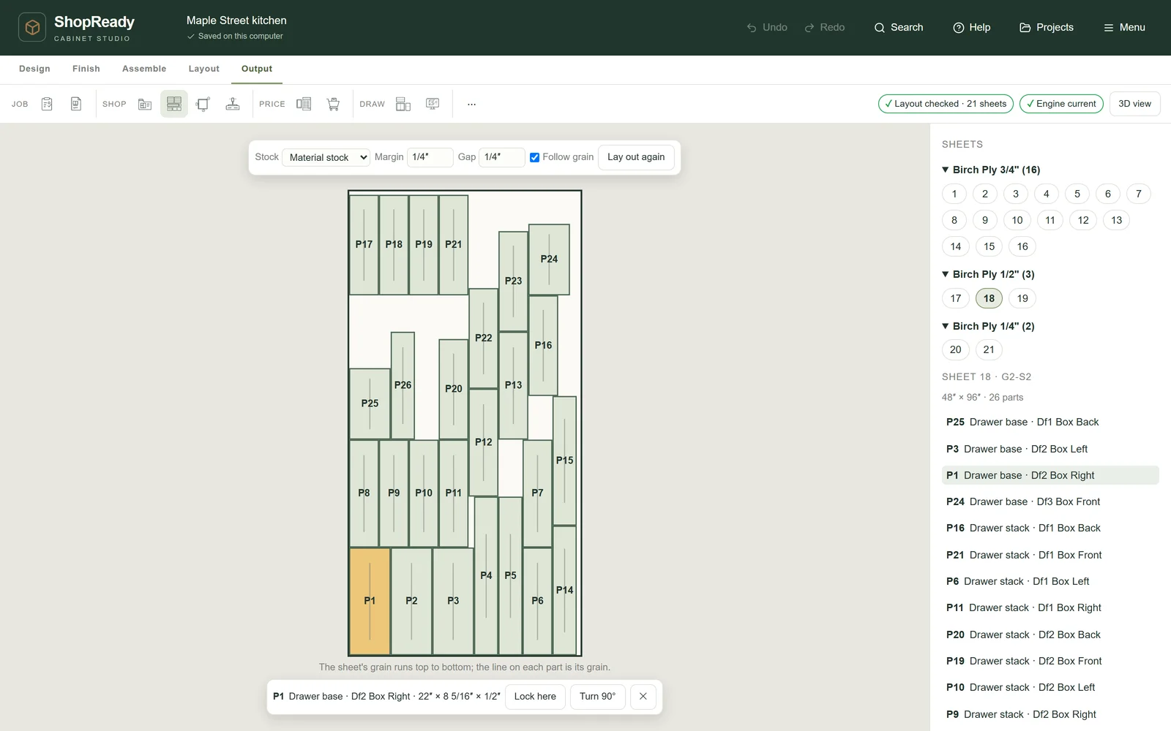This screenshot has height=731, width=1171.
Task: Select sheet 19 pill
Action: click(1022, 298)
